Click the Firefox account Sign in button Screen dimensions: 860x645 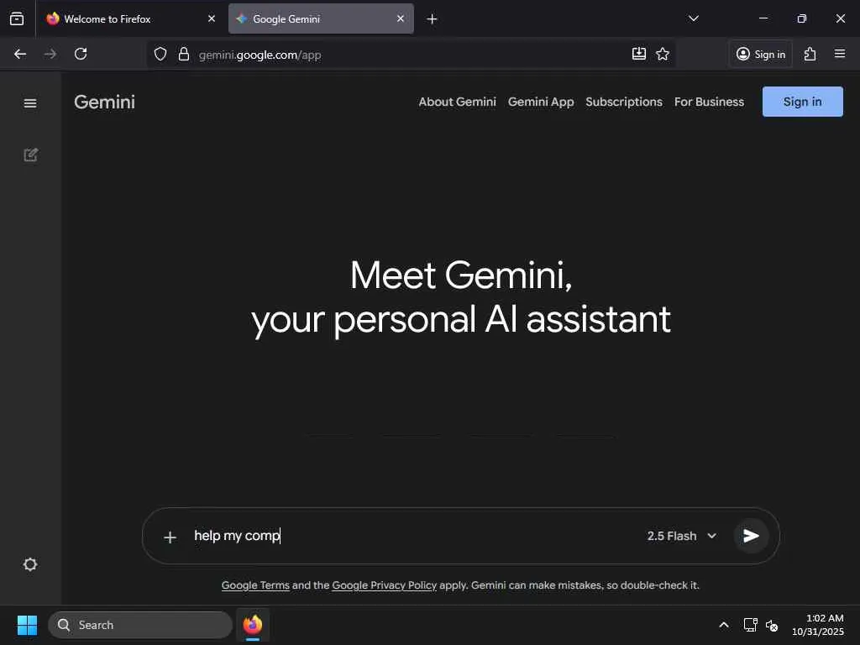761,54
